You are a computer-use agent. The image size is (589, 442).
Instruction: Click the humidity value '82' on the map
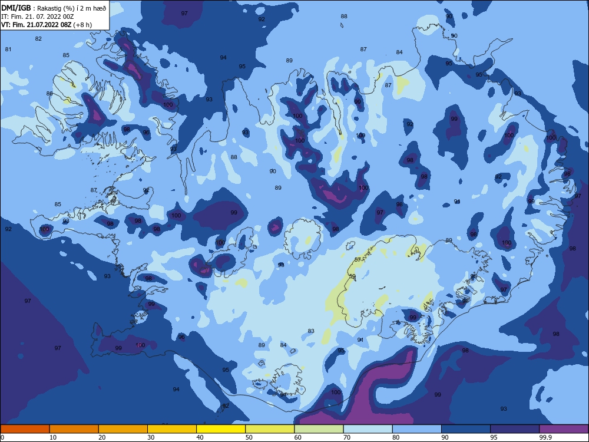point(38,39)
